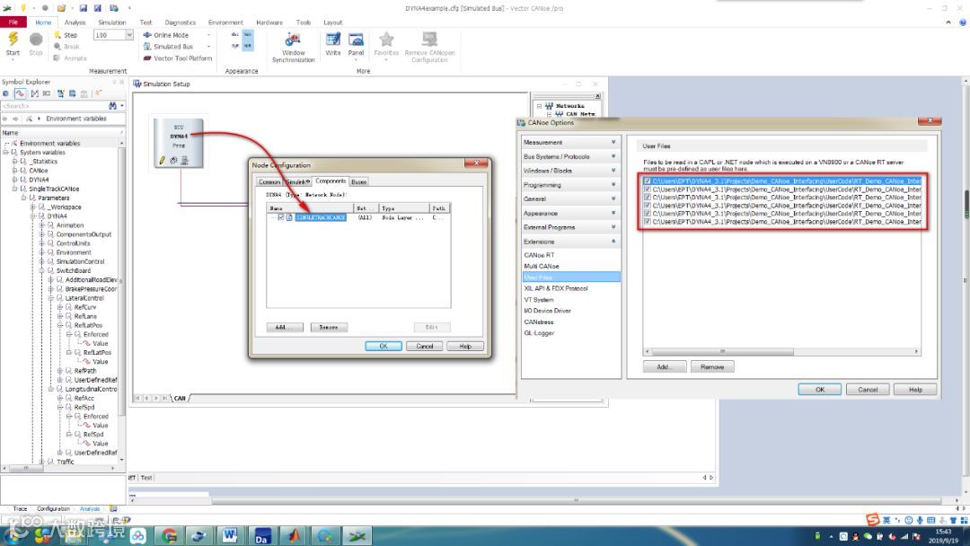Click the Window Synchronization icon

293,40
